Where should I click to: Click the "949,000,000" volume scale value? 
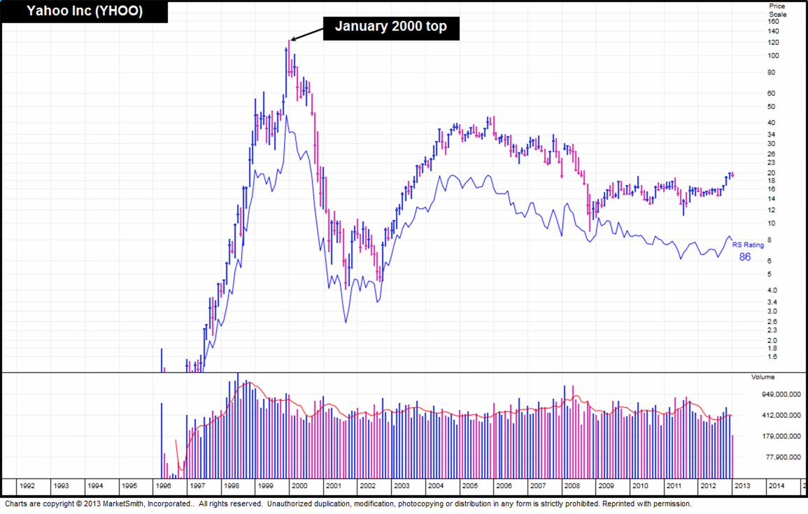(x=781, y=395)
